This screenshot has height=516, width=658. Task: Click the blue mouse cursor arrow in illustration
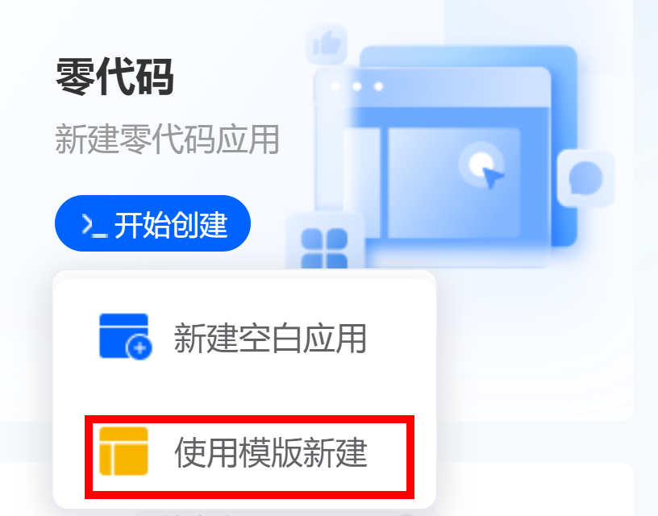pos(492,177)
